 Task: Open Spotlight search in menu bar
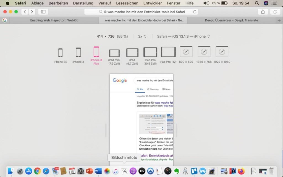pos(257,3)
